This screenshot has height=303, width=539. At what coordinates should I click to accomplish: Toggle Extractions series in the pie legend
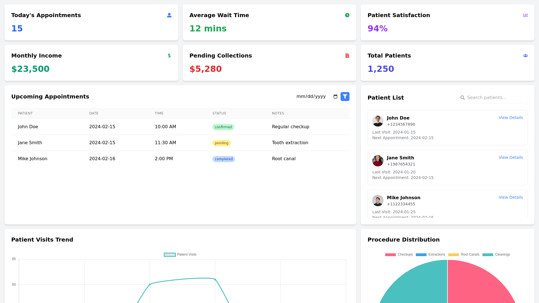click(430, 254)
